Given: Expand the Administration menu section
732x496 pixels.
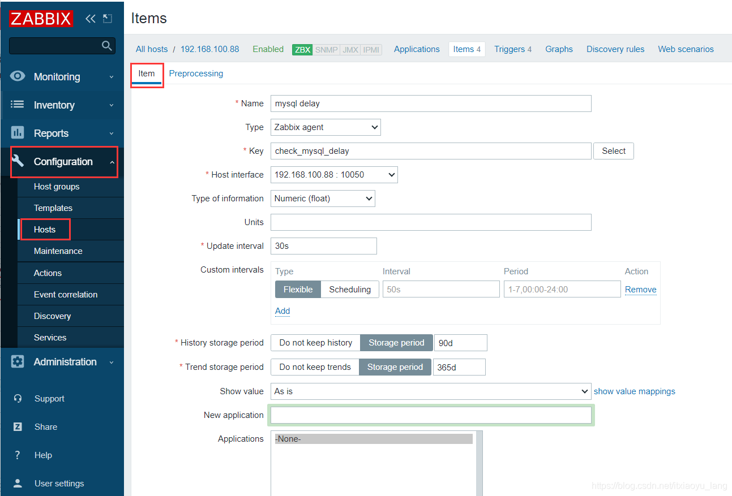Looking at the screenshot, I should tap(62, 362).
